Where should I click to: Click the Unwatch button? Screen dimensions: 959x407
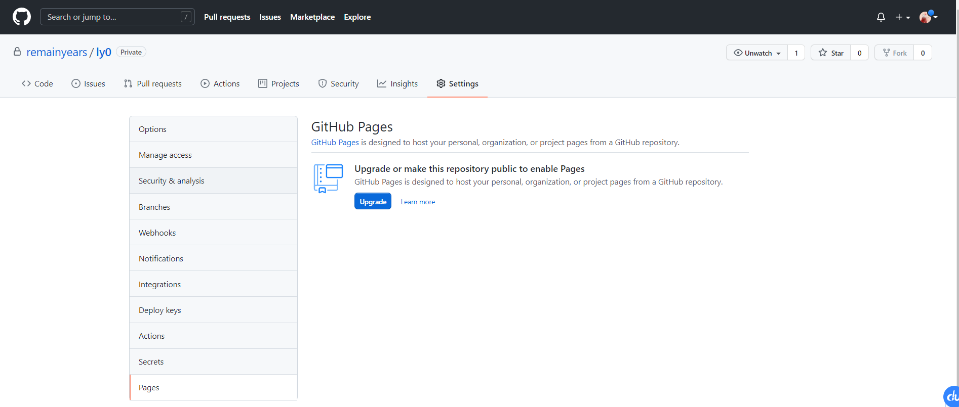[x=757, y=53]
